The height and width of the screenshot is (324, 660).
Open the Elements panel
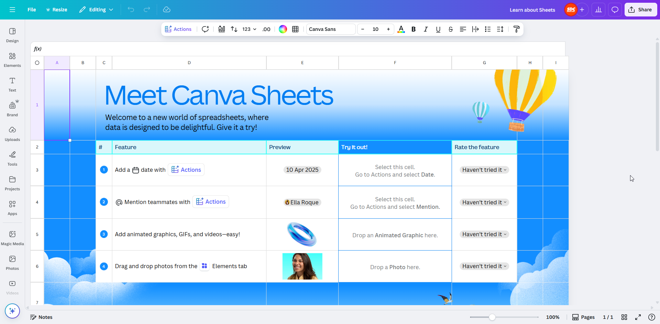pos(12,60)
